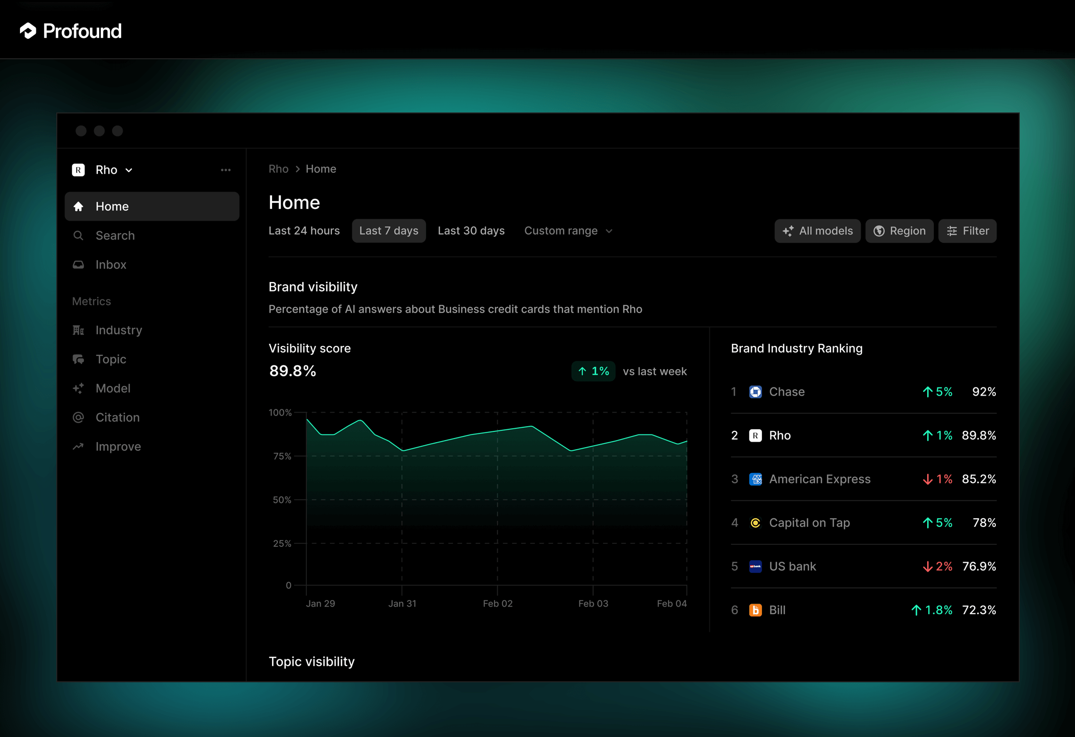The width and height of the screenshot is (1075, 737).
Task: Click three-dot menu beside Rho workspace
Action: 226,170
